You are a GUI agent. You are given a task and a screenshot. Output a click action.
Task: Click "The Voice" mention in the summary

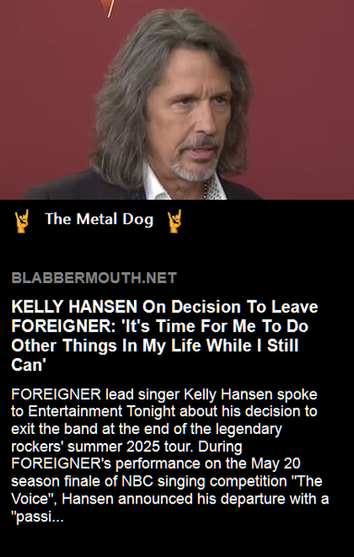[x=166, y=489]
